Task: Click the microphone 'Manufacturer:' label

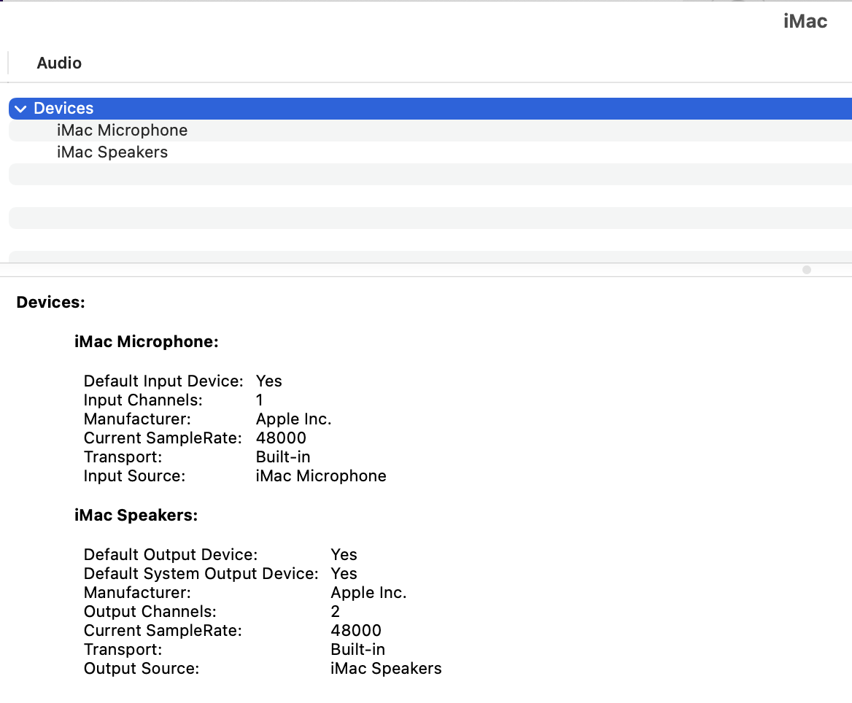Action: point(137,419)
